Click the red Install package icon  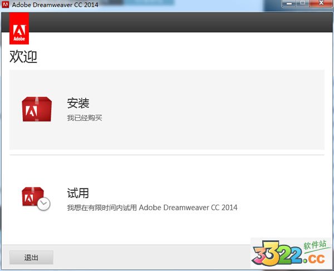tap(37, 109)
